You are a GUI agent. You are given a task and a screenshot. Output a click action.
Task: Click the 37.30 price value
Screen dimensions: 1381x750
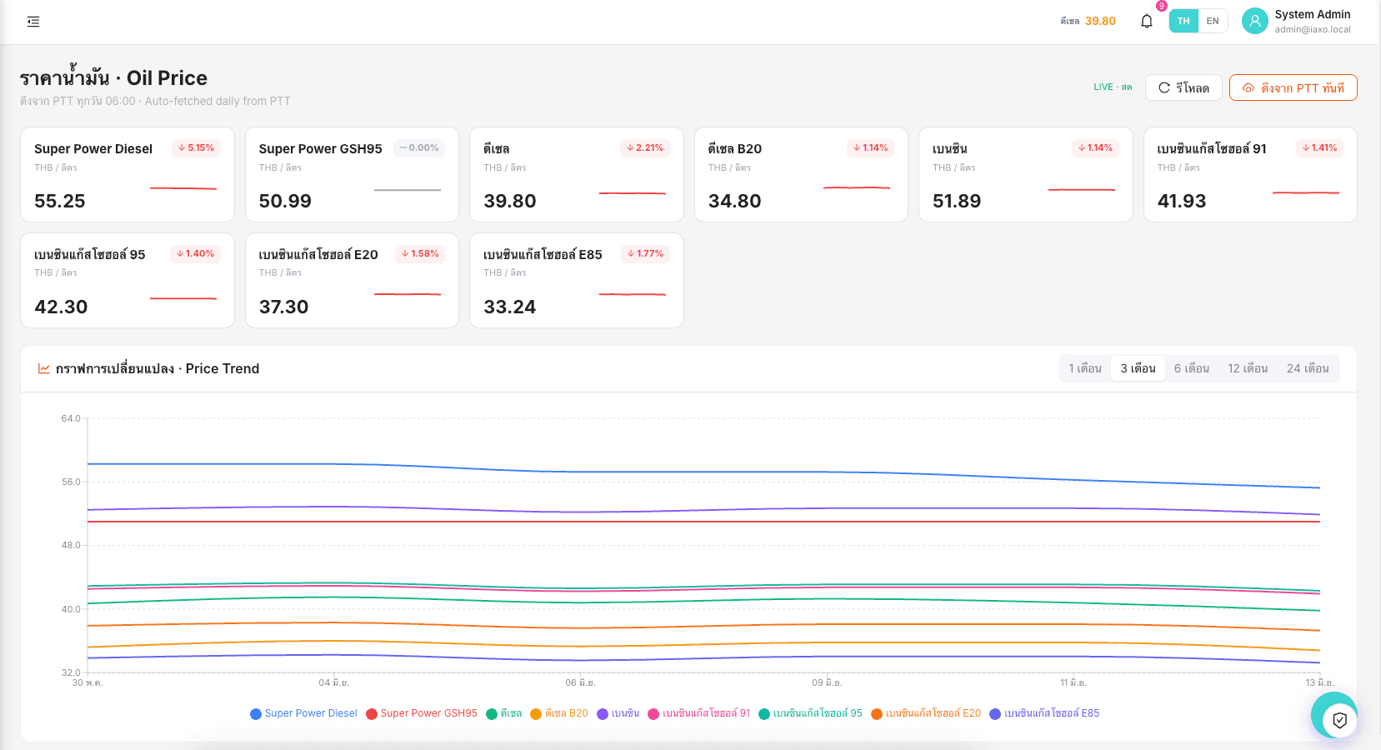[x=284, y=307]
